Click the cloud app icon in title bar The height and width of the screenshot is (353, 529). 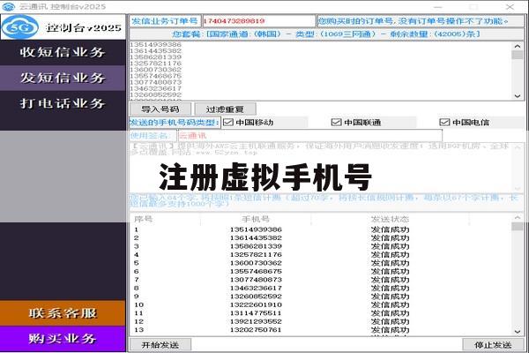tap(8, 7)
